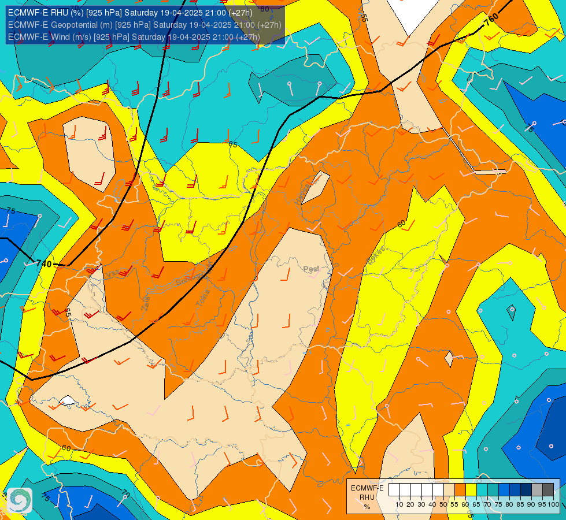The height and width of the screenshot is (520, 566).
Task: Click the legend tick label 10
Action: [x=399, y=504]
